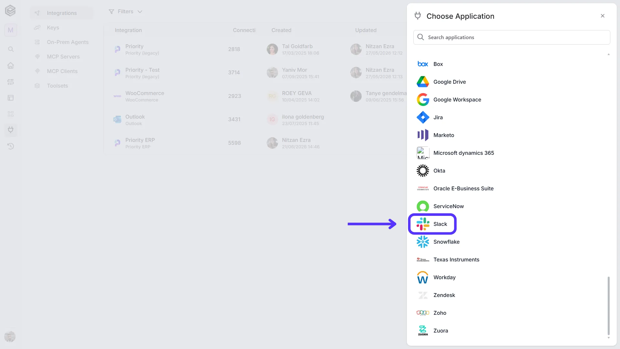
Task: Click the M workspace badge
Action: click(11, 30)
